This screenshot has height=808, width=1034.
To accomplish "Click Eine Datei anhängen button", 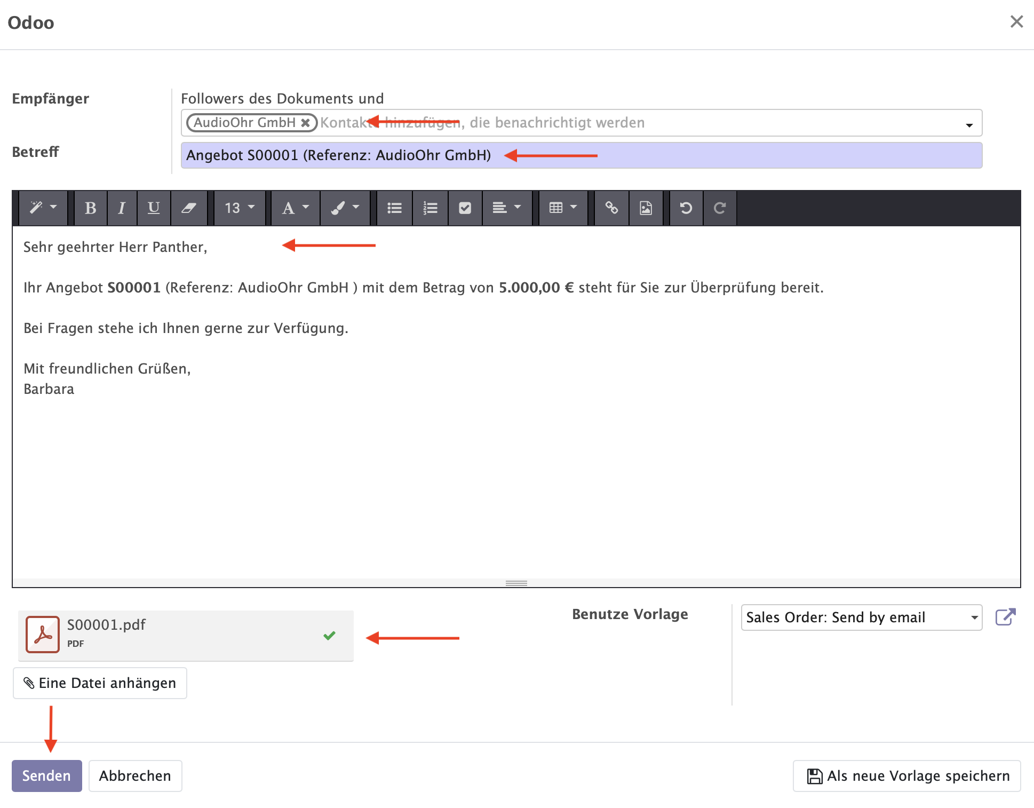I will point(100,683).
